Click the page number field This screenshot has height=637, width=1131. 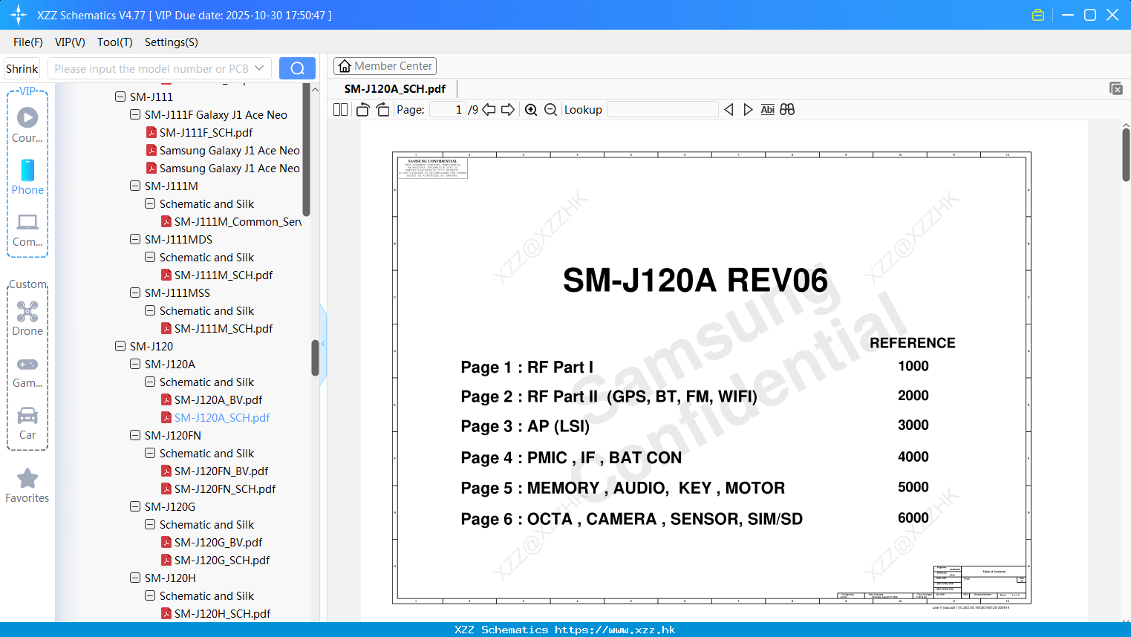pos(447,109)
